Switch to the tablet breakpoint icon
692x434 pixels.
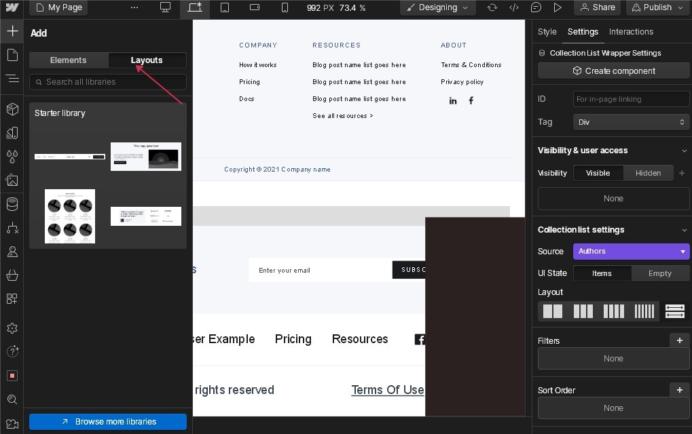point(225,7)
